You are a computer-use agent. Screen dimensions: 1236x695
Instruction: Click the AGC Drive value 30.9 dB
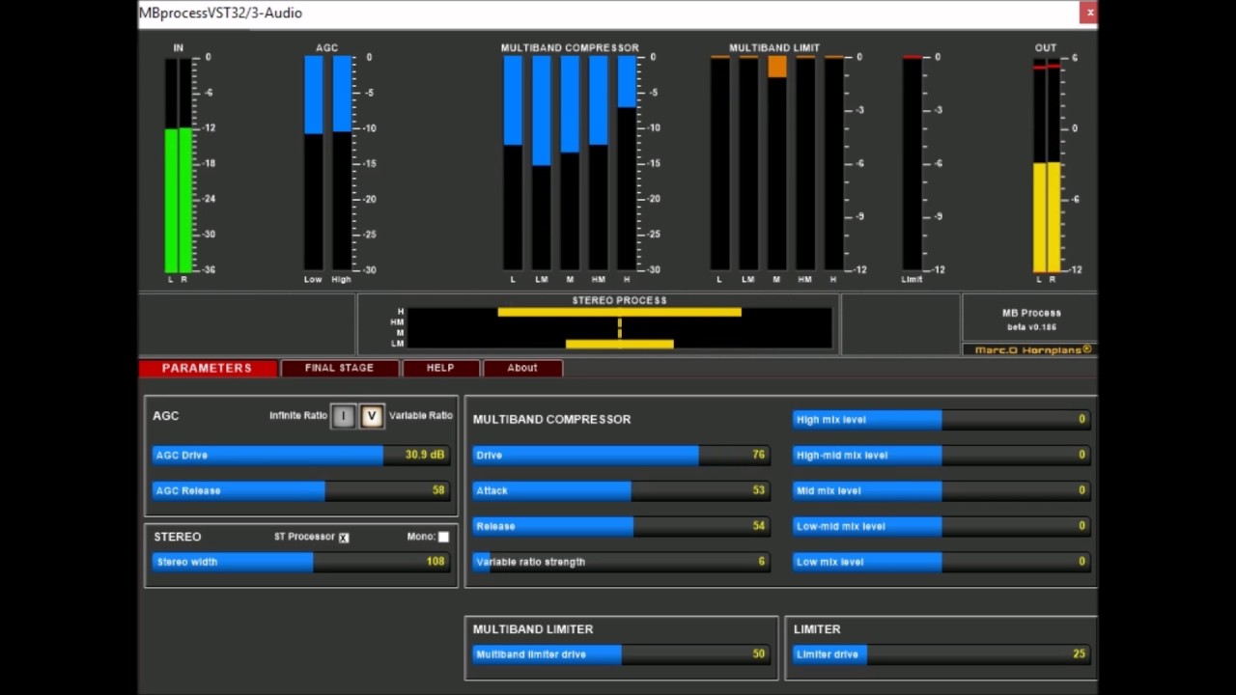(x=425, y=455)
